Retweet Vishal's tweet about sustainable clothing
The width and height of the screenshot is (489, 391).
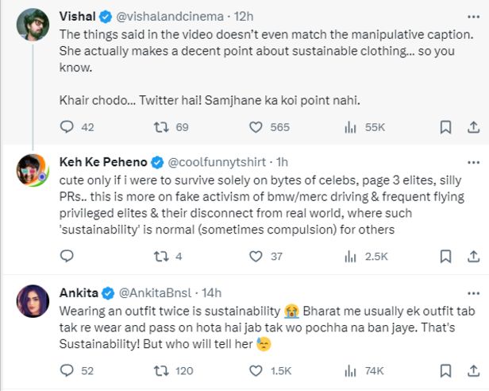pyautogui.click(x=161, y=126)
